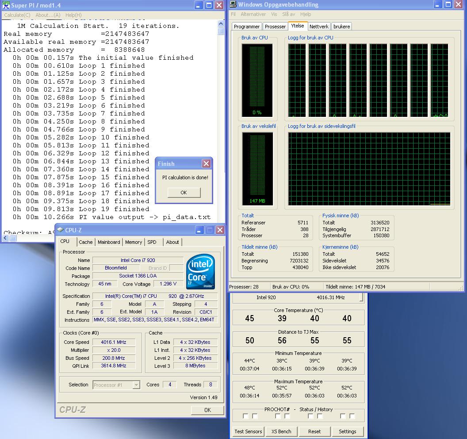Click the PI value output -> pi_data.txt line

point(112,217)
